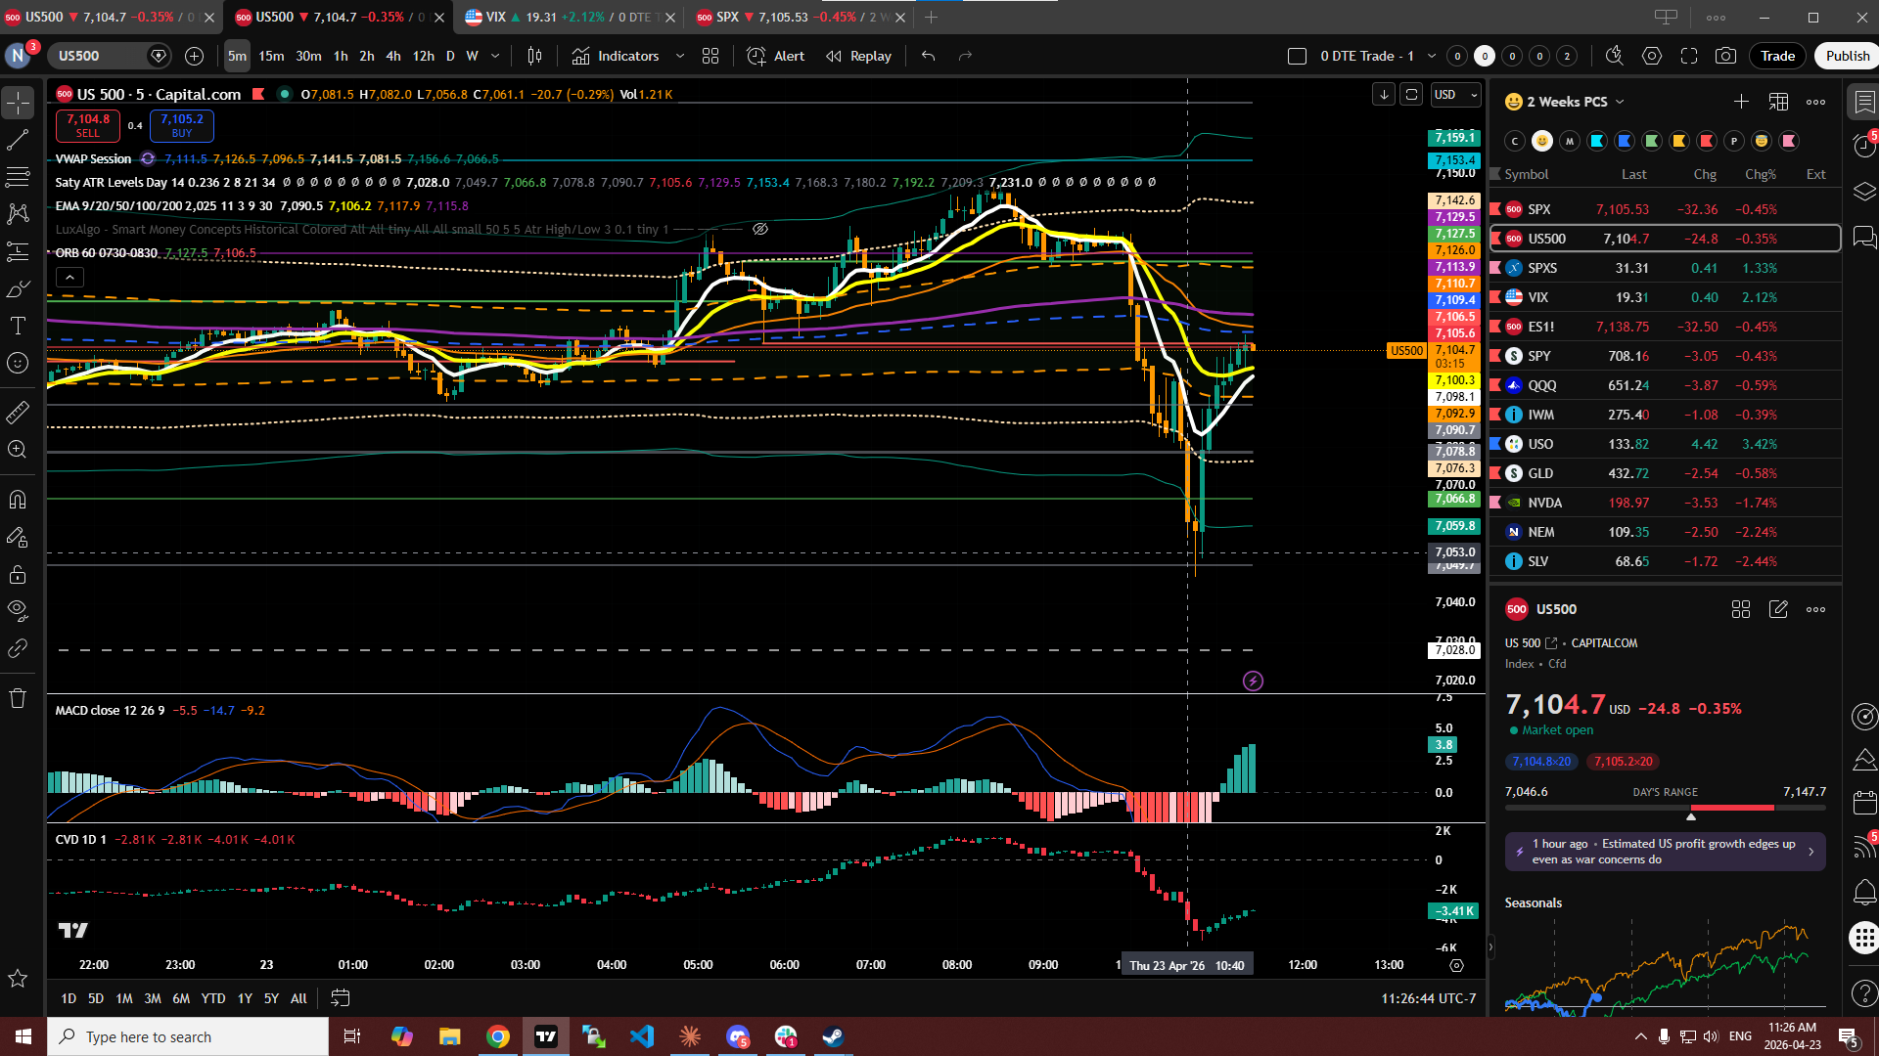Select the Measure ruler tool
This screenshot has width=1879, height=1056.
coord(18,414)
